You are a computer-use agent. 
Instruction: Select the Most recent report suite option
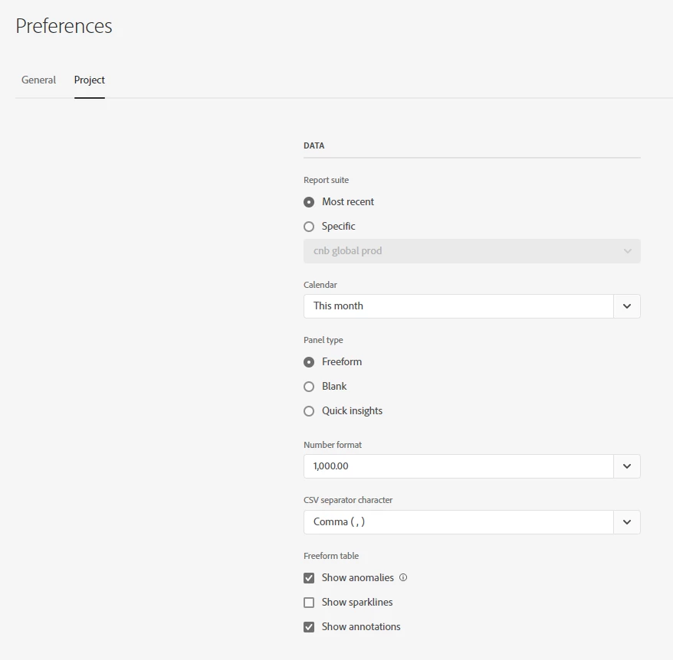pos(309,202)
